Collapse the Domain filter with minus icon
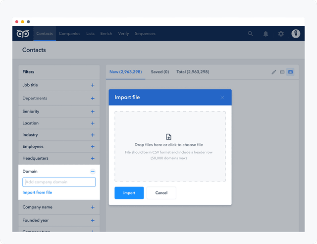Viewport: 317px width, 244px height. tap(93, 172)
